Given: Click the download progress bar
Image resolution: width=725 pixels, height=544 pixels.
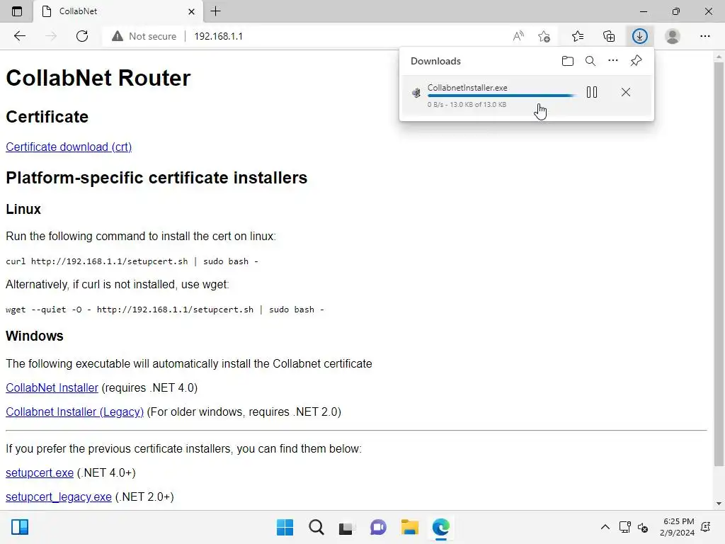Looking at the screenshot, I should coord(502,96).
